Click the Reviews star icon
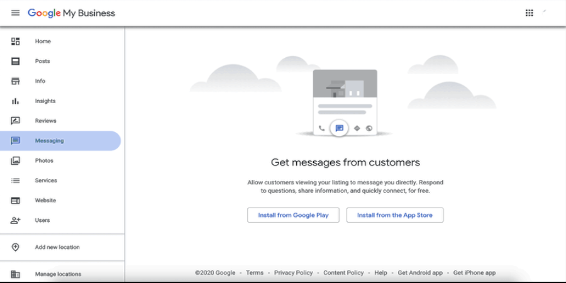Screen dimensions: 566x283 point(15,121)
